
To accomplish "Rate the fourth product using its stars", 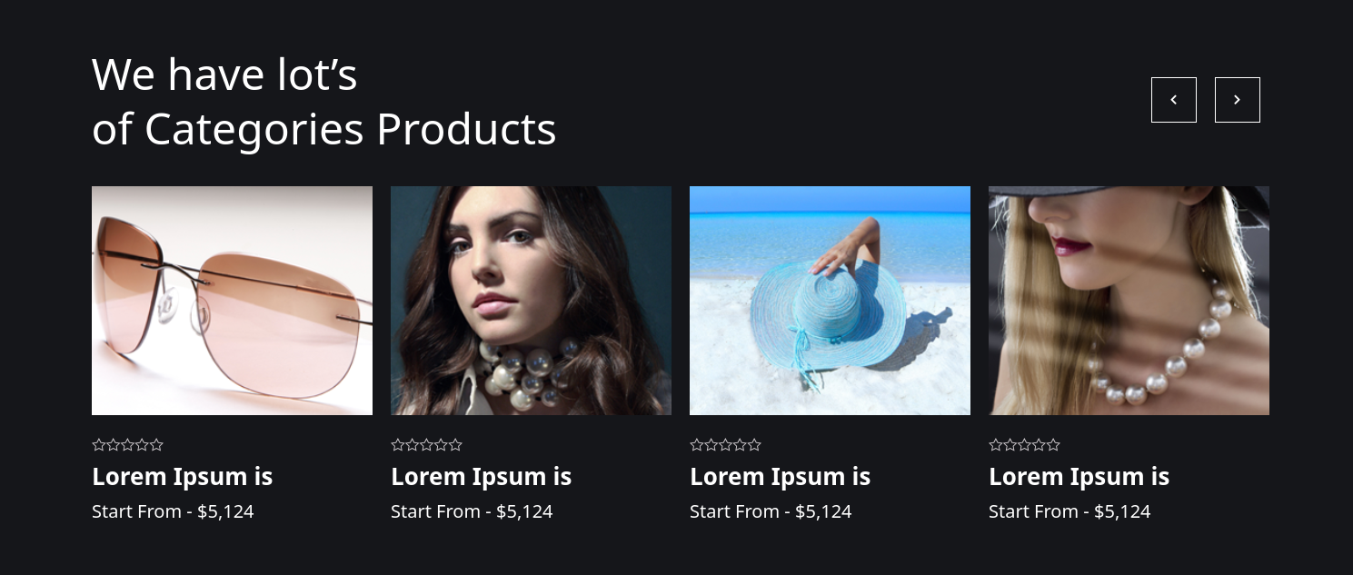I will (1025, 445).
